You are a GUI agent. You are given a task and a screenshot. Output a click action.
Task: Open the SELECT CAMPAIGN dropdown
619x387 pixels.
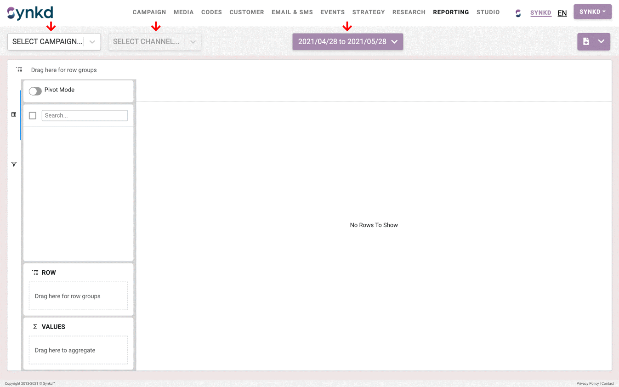tap(54, 41)
